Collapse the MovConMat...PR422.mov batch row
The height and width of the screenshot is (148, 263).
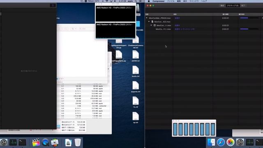147,18
